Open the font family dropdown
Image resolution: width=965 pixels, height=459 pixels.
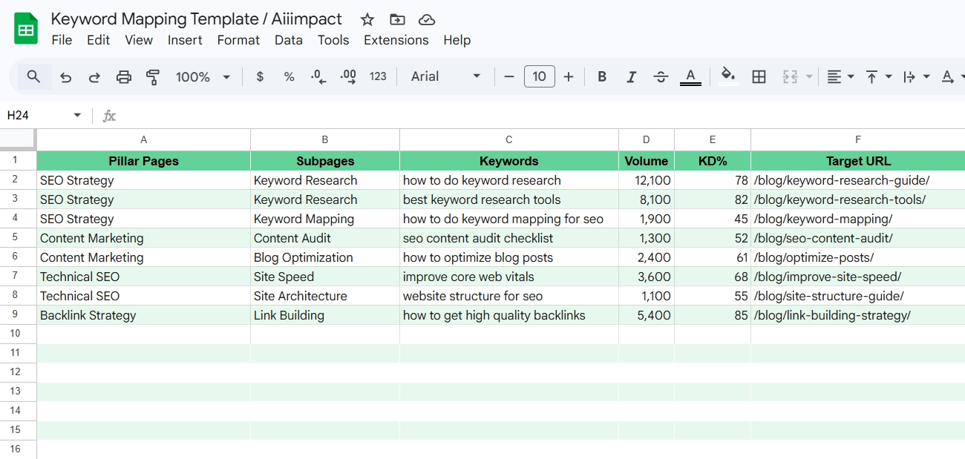444,76
